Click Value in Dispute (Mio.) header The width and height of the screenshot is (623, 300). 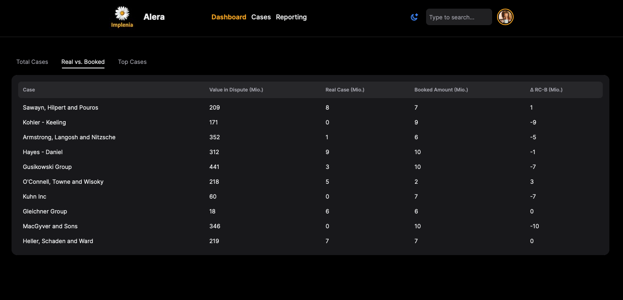[236, 90]
